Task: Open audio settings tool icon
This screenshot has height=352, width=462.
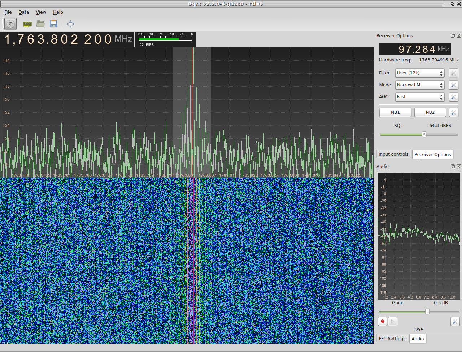Action: click(x=455, y=321)
